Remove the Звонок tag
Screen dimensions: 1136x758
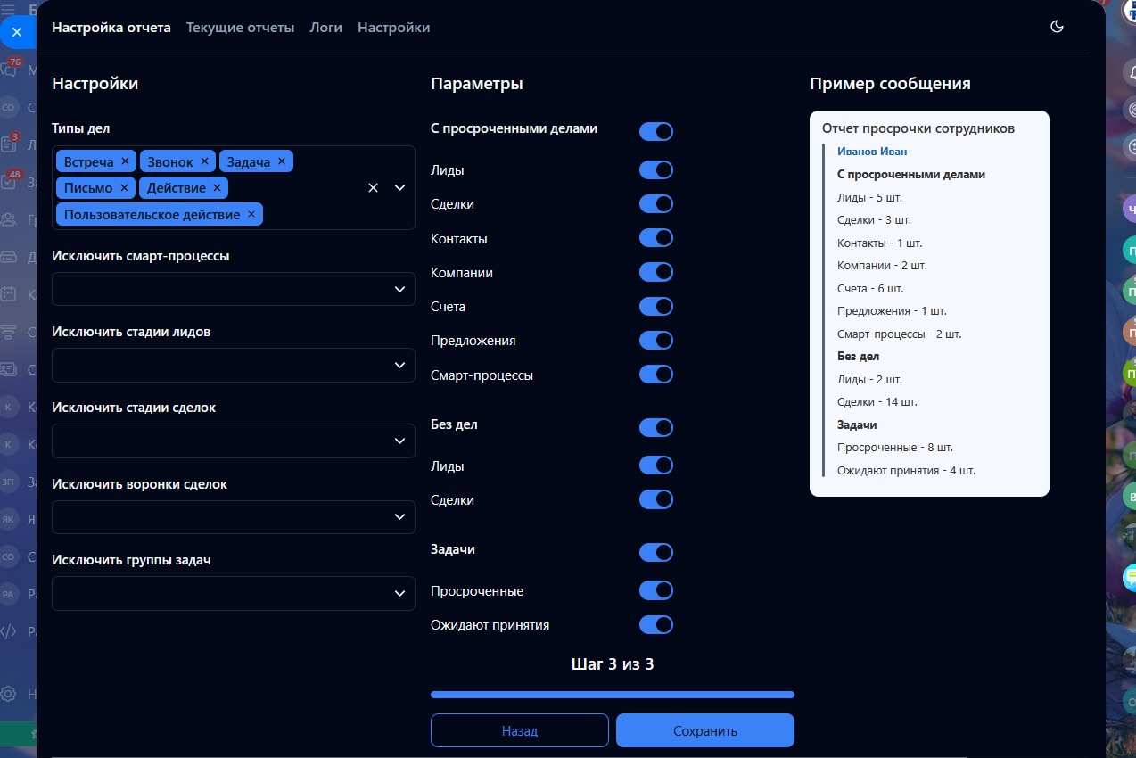point(204,161)
